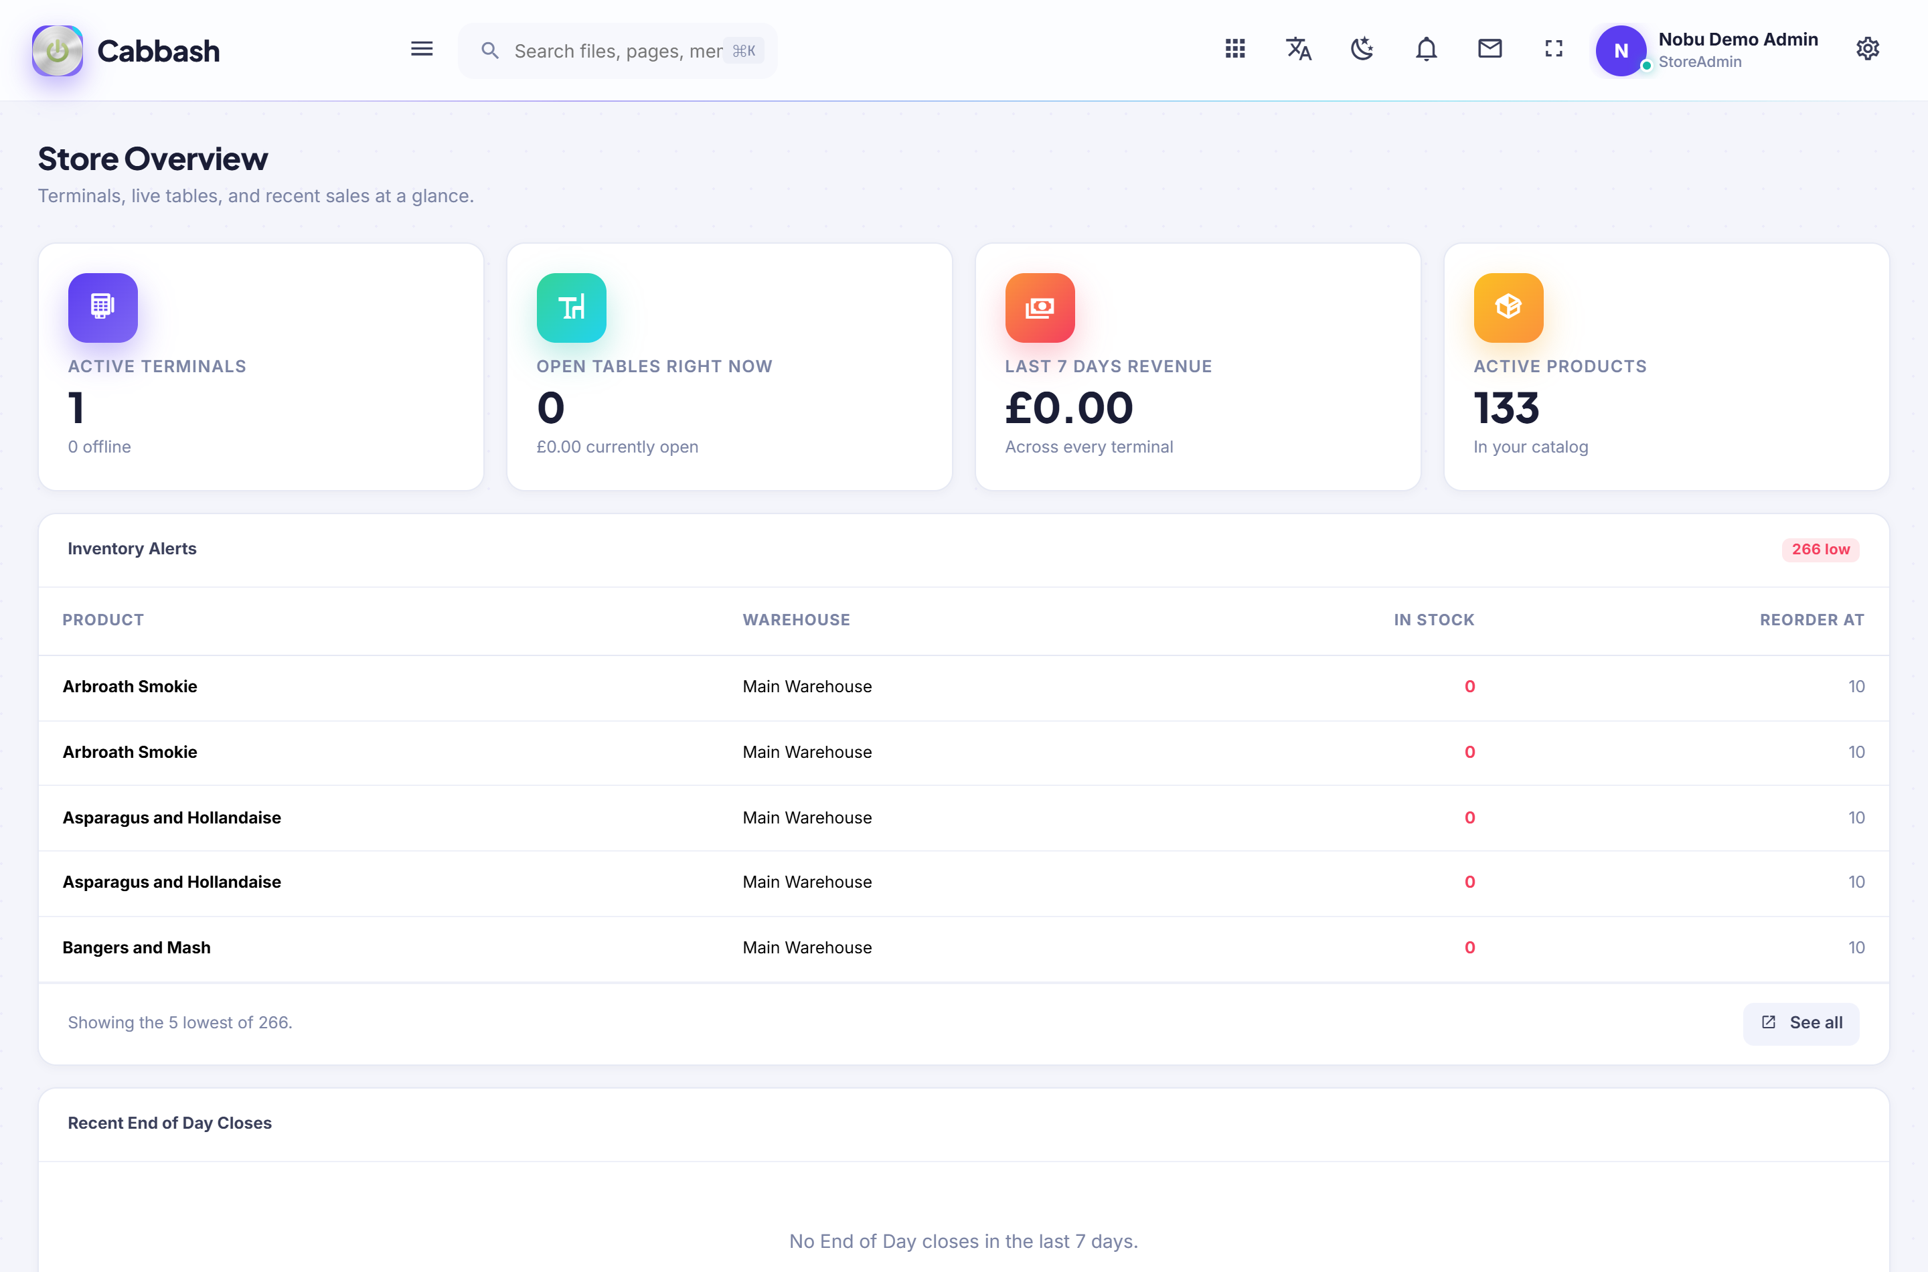Switch to dark mode via moon icon
The height and width of the screenshot is (1272, 1928).
click(1362, 50)
